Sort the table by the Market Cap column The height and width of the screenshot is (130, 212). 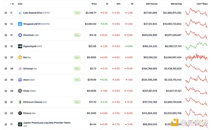(x=176, y=4)
